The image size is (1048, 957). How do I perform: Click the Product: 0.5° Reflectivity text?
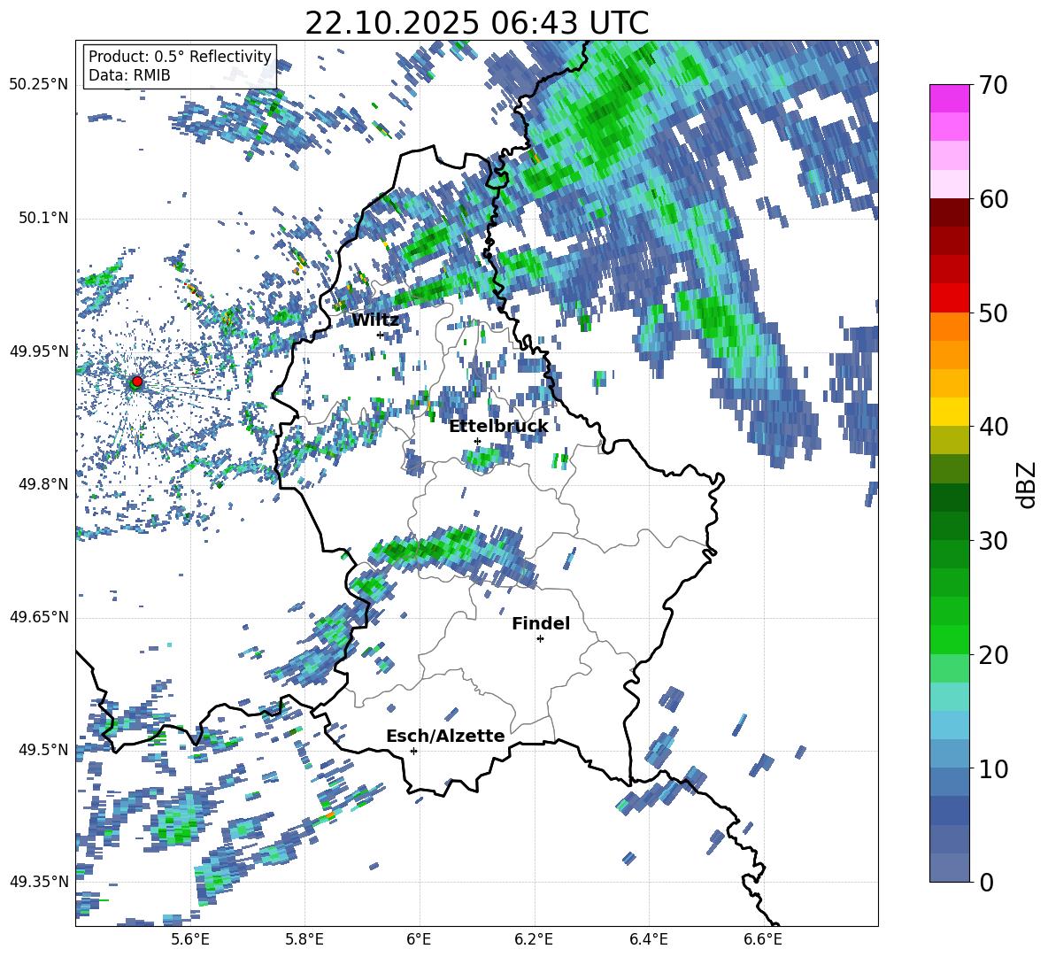tap(180, 57)
